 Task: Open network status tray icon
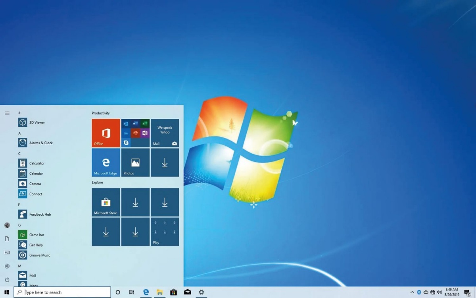(x=432, y=292)
